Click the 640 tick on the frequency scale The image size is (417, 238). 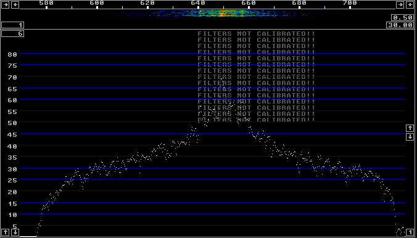pos(198,7)
